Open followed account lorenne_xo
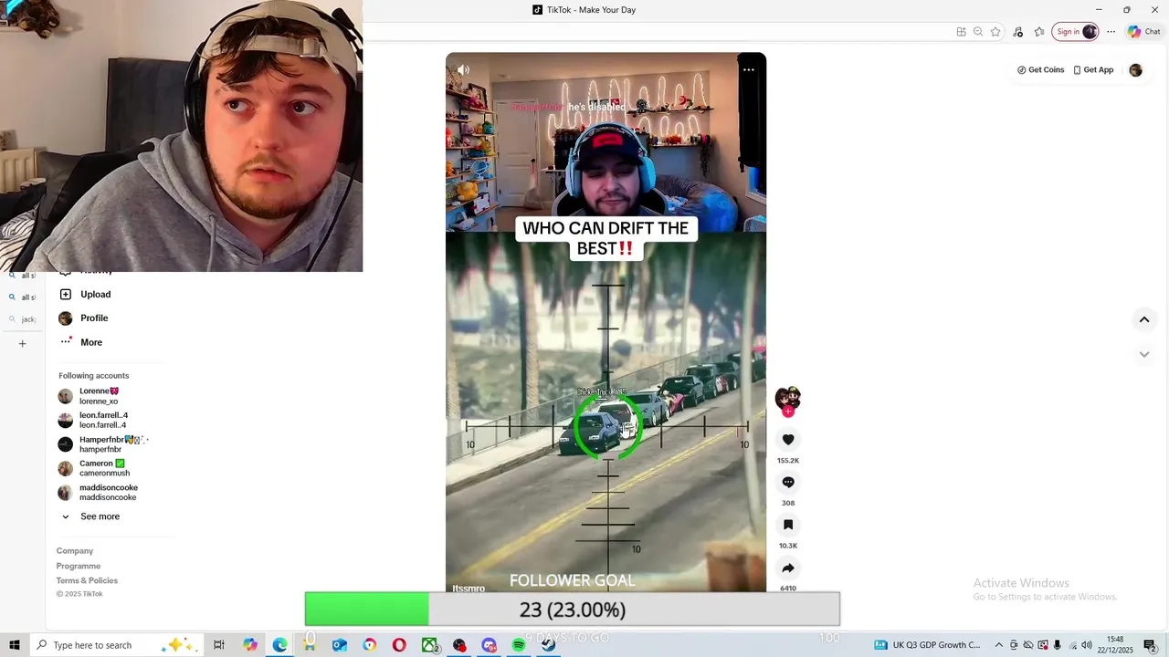This screenshot has width=1169, height=657. coord(90,396)
